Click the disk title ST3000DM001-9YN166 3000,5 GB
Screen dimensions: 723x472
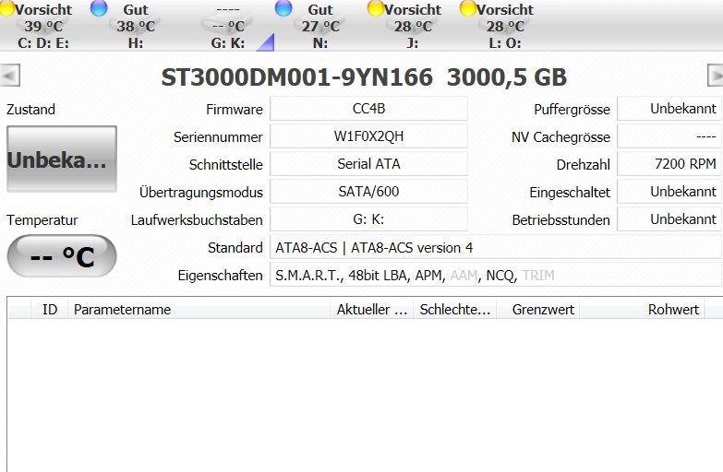point(364,77)
